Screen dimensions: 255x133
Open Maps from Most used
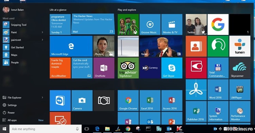23,55
